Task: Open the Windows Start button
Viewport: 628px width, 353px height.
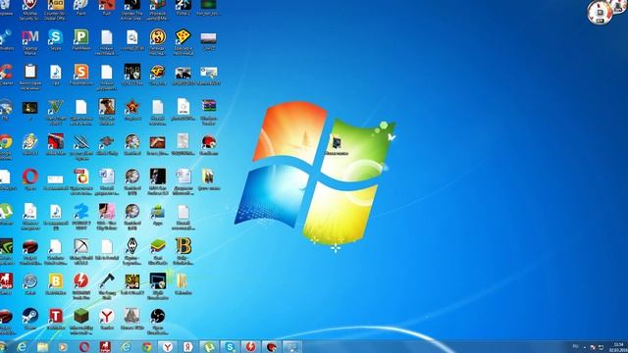Action: coord(3,347)
